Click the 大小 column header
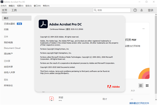Viewport: 157px width, 105px height. pyautogui.click(x=133, y=91)
